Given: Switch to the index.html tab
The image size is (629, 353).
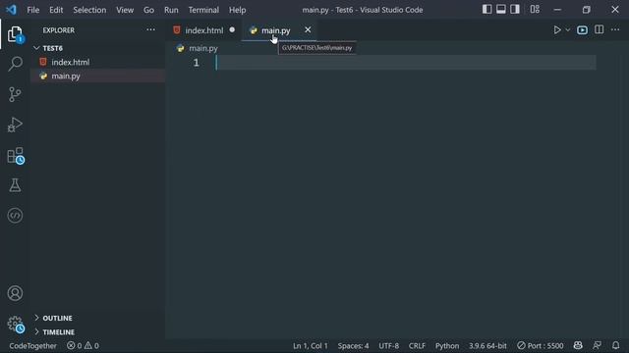Looking at the screenshot, I should tap(203, 30).
